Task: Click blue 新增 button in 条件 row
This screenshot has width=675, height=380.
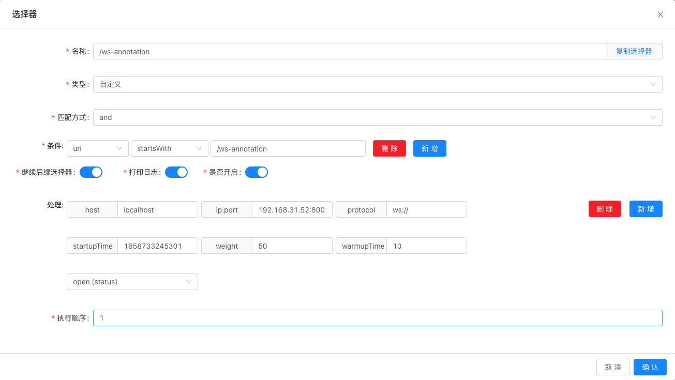Action: pyautogui.click(x=430, y=148)
